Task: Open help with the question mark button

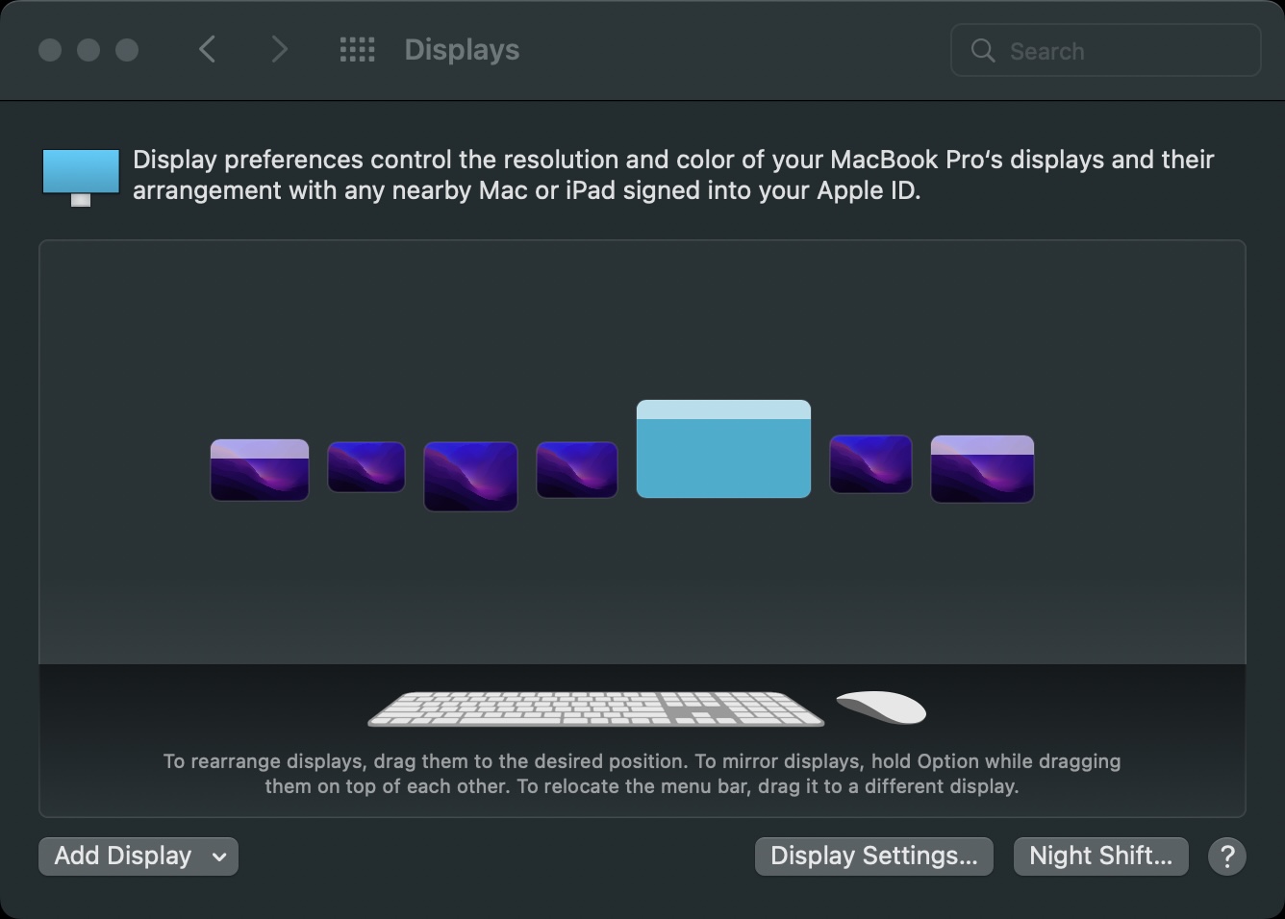Action: point(1226,856)
